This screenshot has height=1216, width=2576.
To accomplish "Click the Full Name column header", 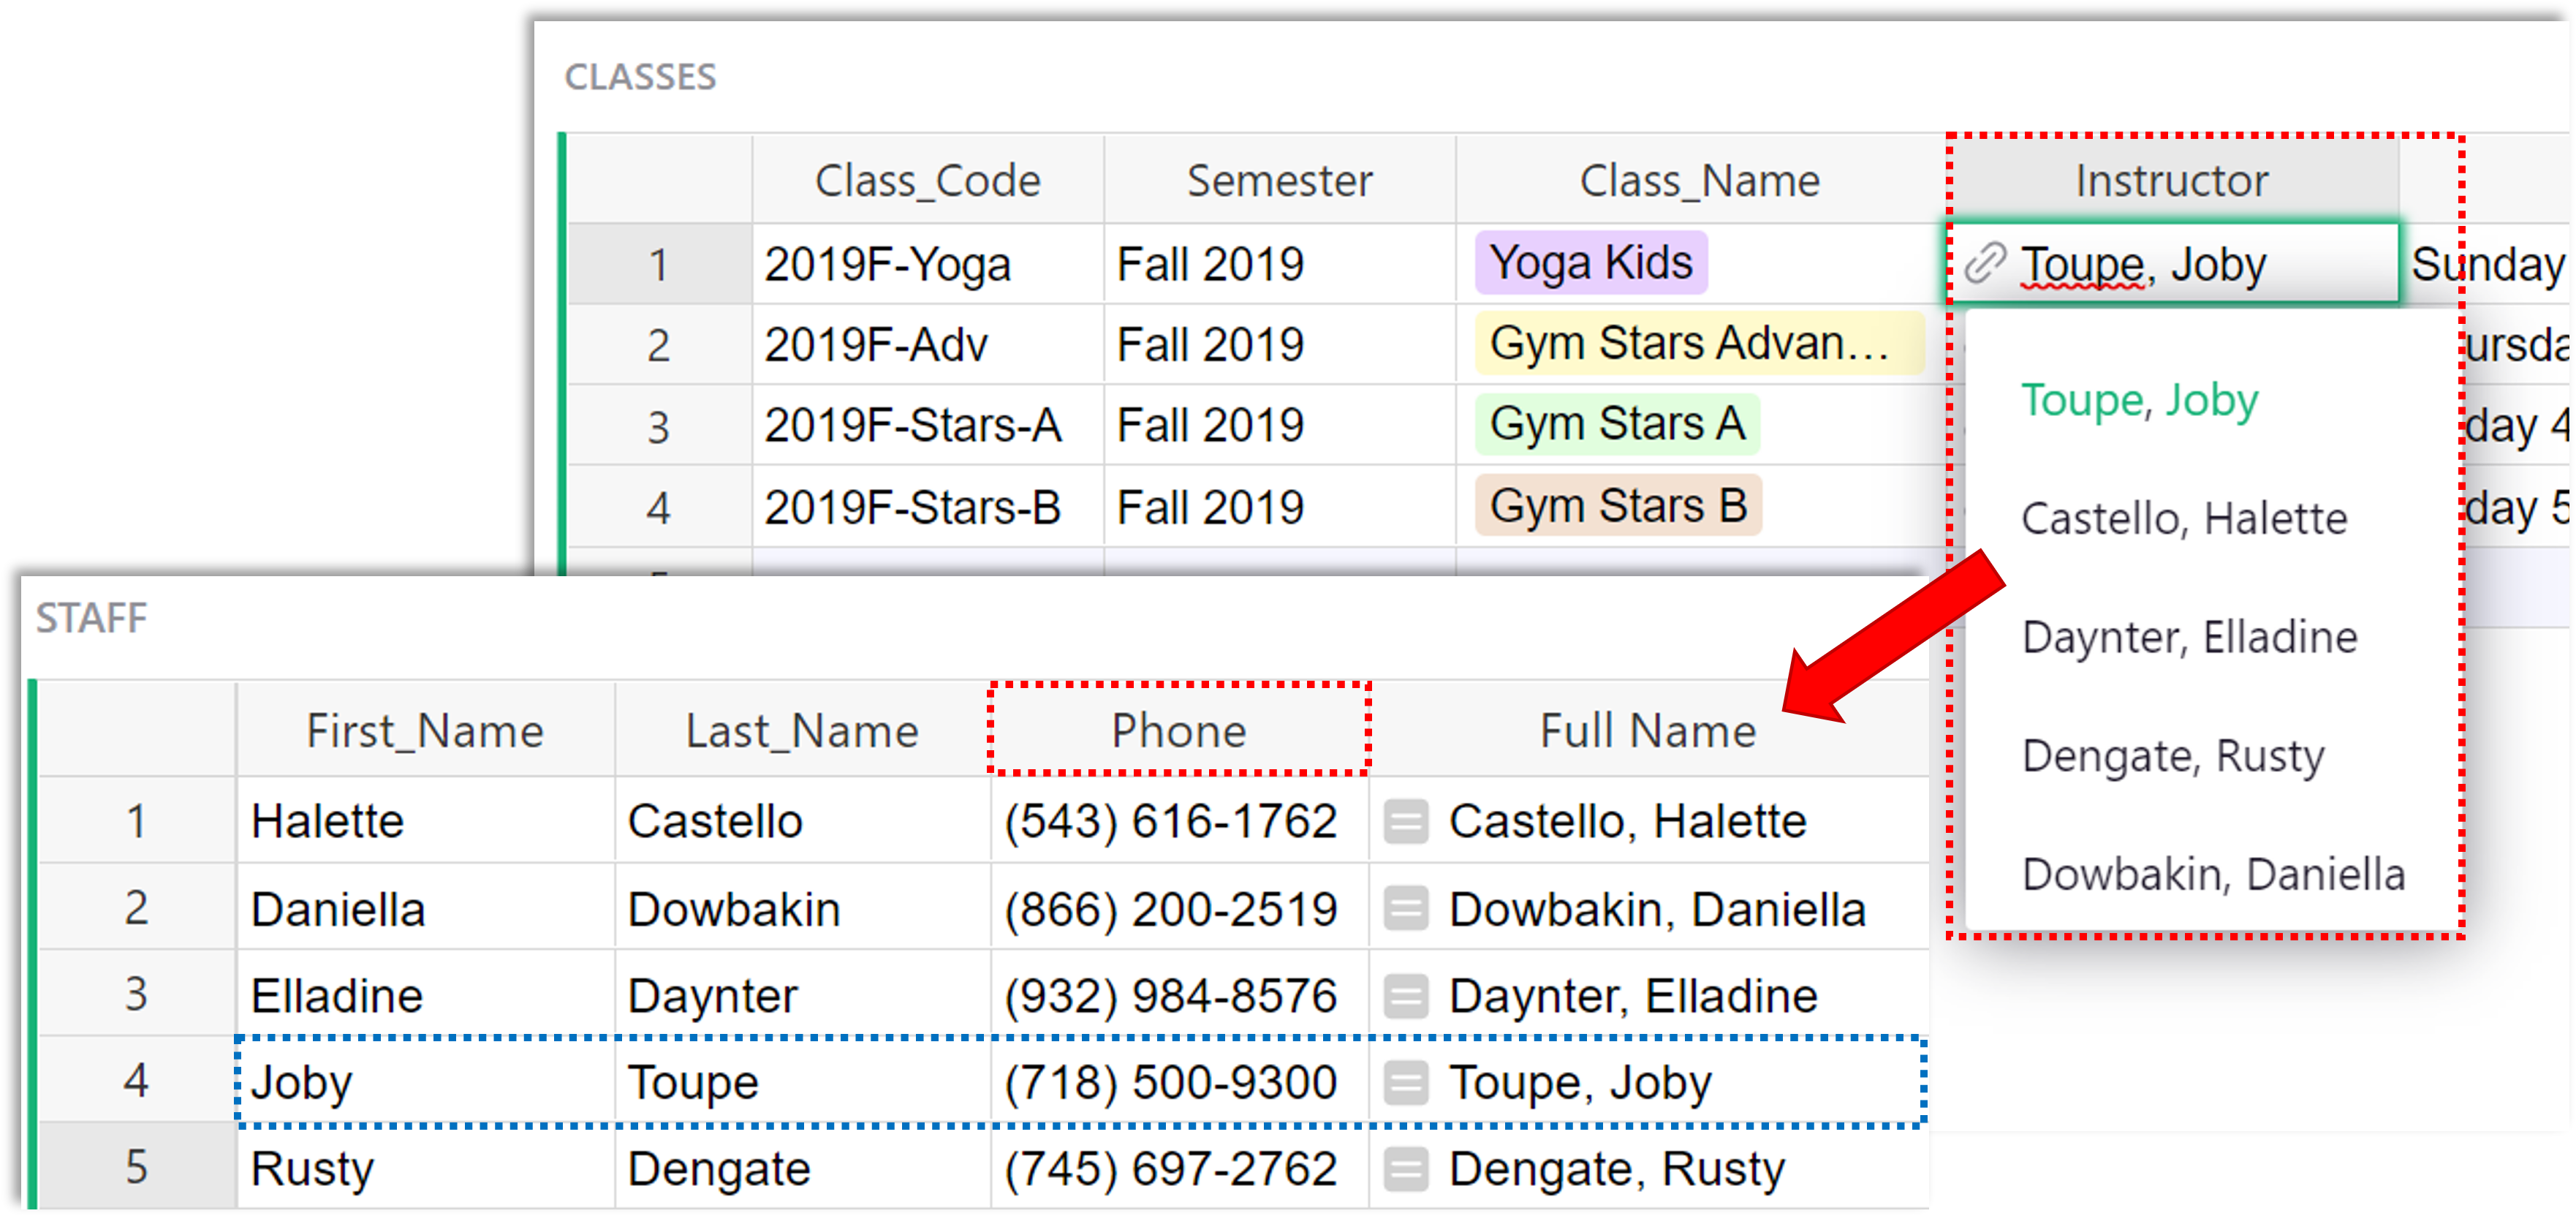I will click(x=1647, y=731).
